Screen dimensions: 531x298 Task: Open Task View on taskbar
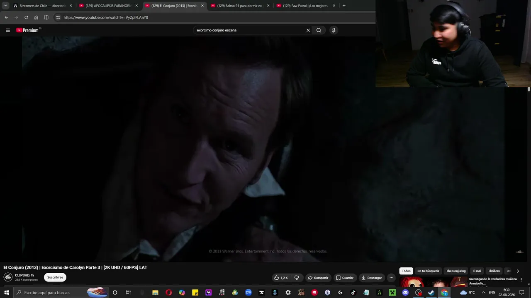(128, 293)
